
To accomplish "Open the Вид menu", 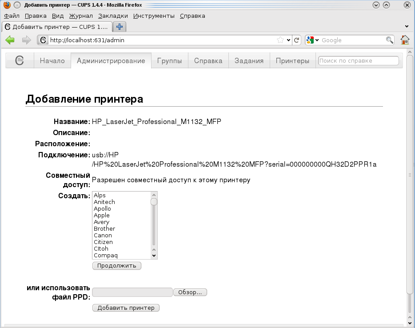I will (58, 16).
